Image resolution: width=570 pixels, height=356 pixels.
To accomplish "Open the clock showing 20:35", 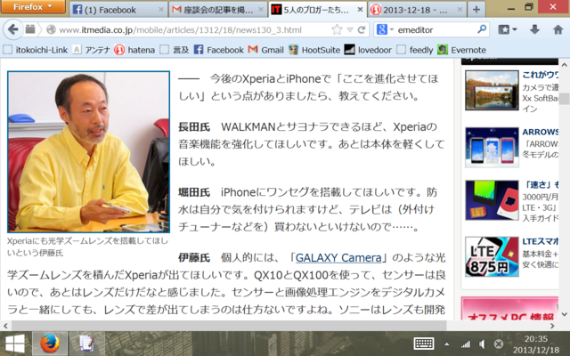I will pos(536,344).
